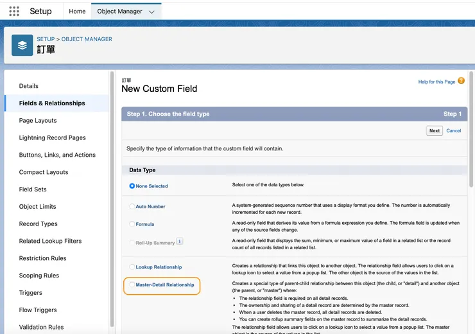This screenshot has width=475, height=334.
Task: Click the sidebar vertical scrollbar
Action: 112,193
